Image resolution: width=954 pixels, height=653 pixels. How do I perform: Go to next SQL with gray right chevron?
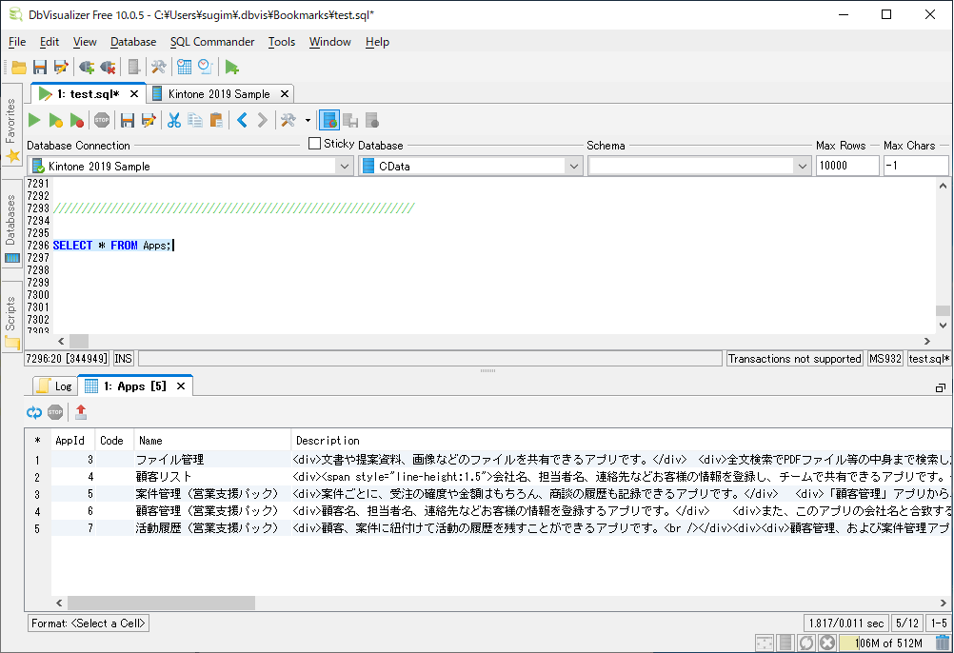click(x=262, y=120)
